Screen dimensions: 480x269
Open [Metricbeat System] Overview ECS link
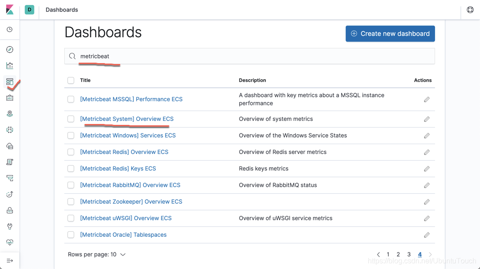click(127, 119)
